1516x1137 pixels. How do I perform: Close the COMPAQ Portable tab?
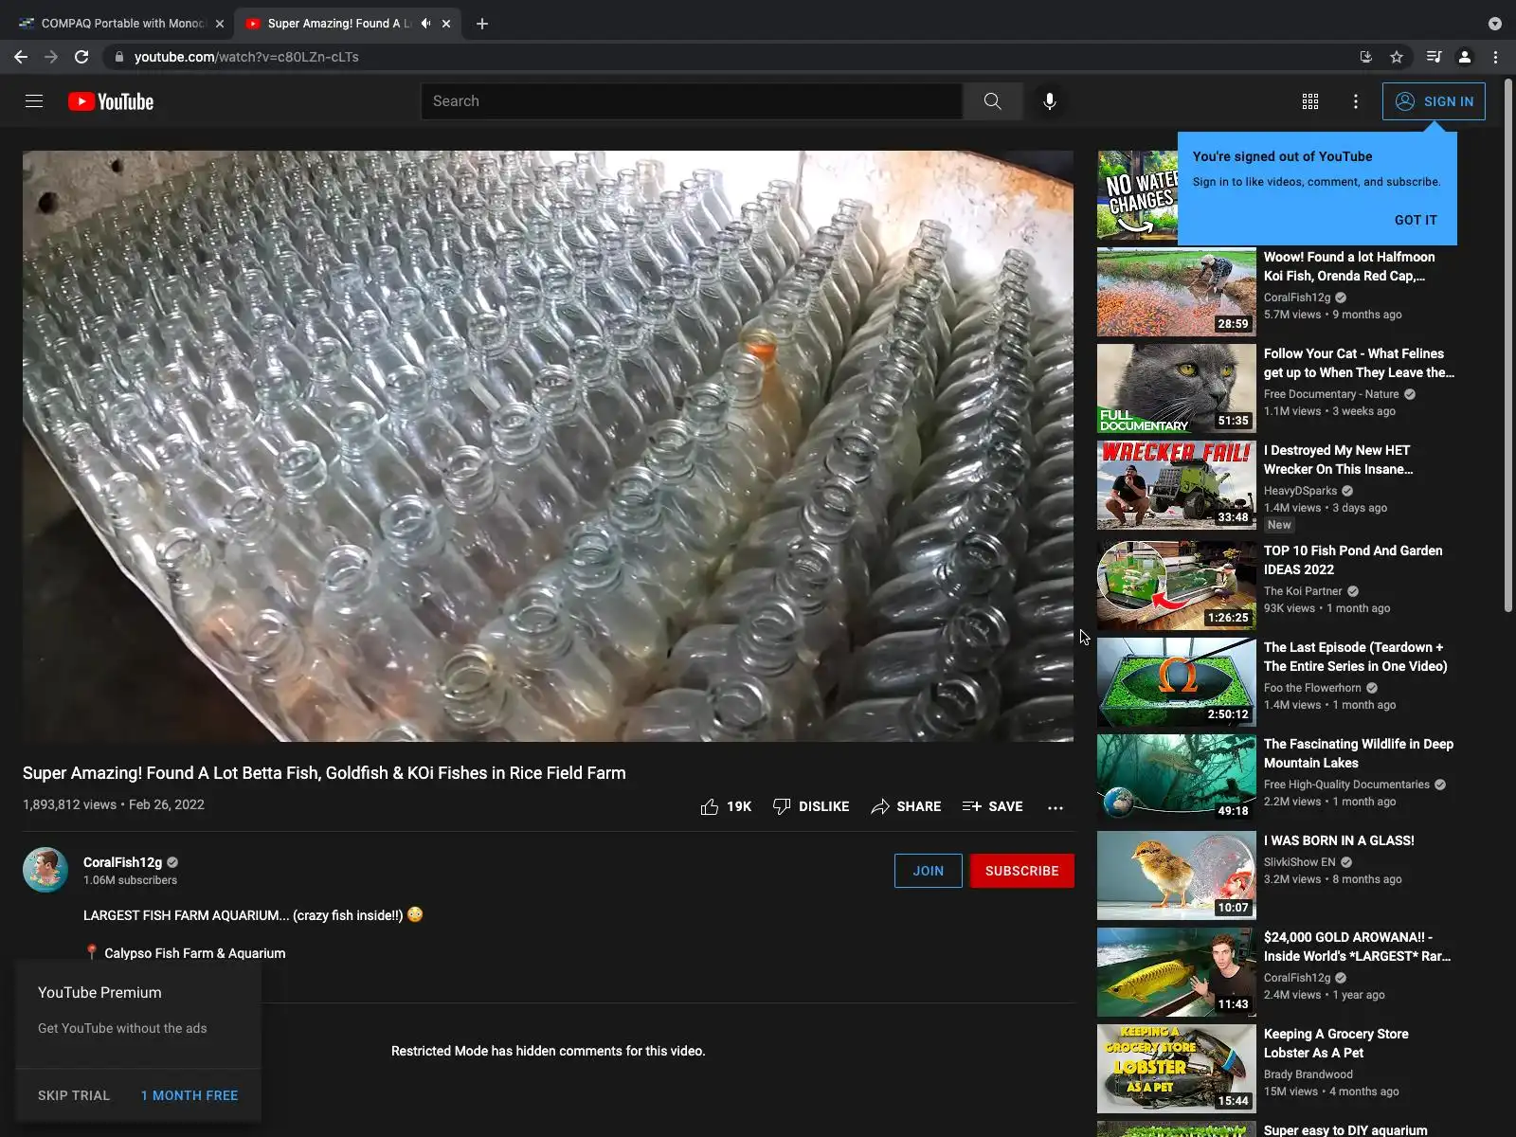[220, 24]
